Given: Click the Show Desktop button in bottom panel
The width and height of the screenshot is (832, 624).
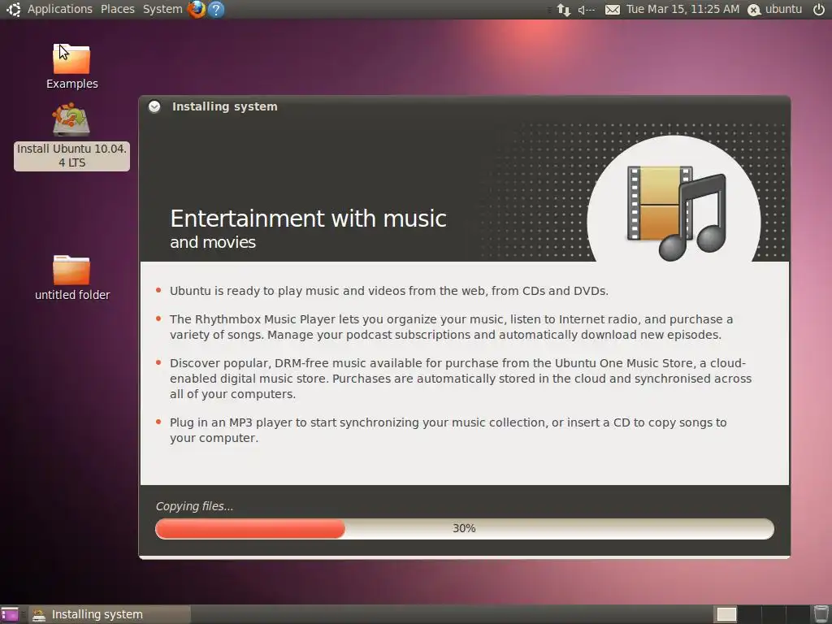Looking at the screenshot, I should tap(10, 614).
